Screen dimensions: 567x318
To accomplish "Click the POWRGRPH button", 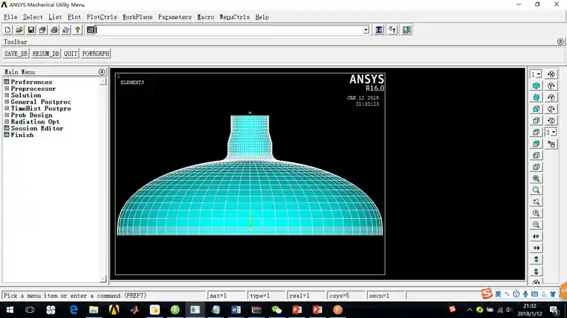I will [x=95, y=54].
